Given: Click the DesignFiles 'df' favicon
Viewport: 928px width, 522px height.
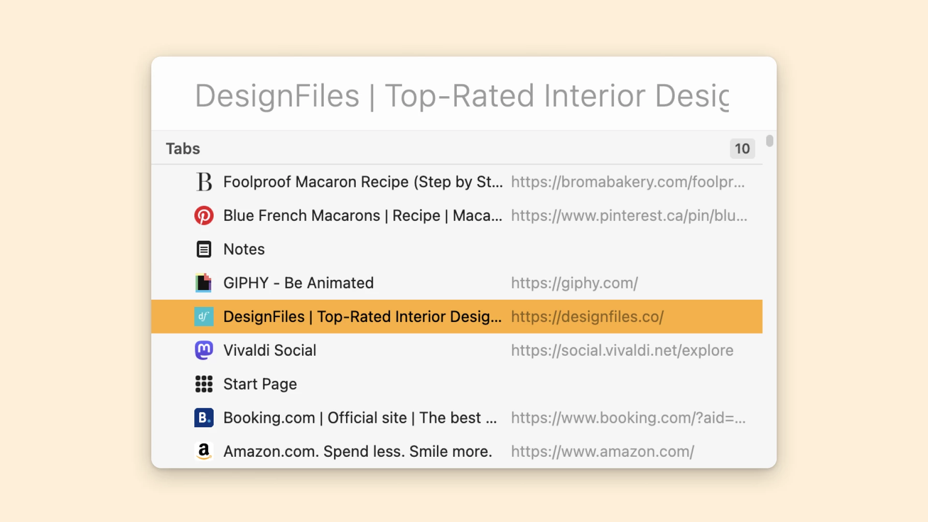Looking at the screenshot, I should (204, 317).
